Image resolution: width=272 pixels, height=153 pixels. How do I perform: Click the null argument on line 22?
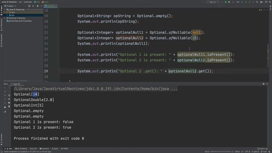tap(196, 32)
